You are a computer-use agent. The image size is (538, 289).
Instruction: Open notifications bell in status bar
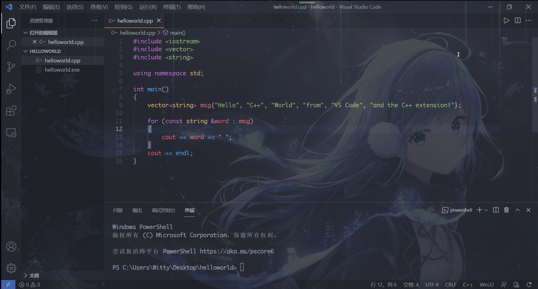coord(529,285)
